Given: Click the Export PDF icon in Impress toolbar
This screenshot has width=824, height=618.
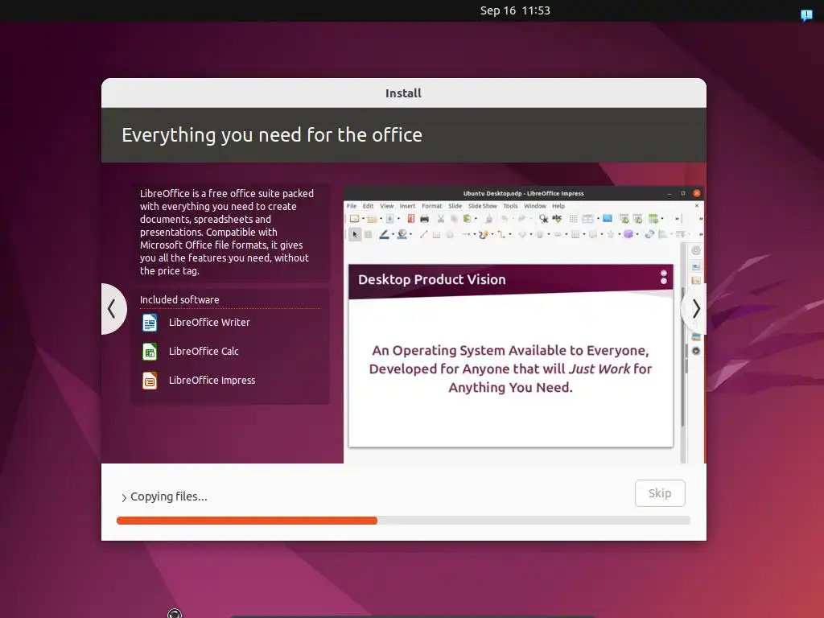Looking at the screenshot, I should click(x=410, y=219).
